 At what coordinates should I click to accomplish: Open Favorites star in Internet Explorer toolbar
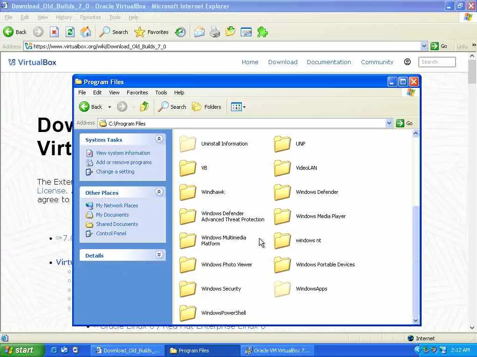[x=151, y=32]
